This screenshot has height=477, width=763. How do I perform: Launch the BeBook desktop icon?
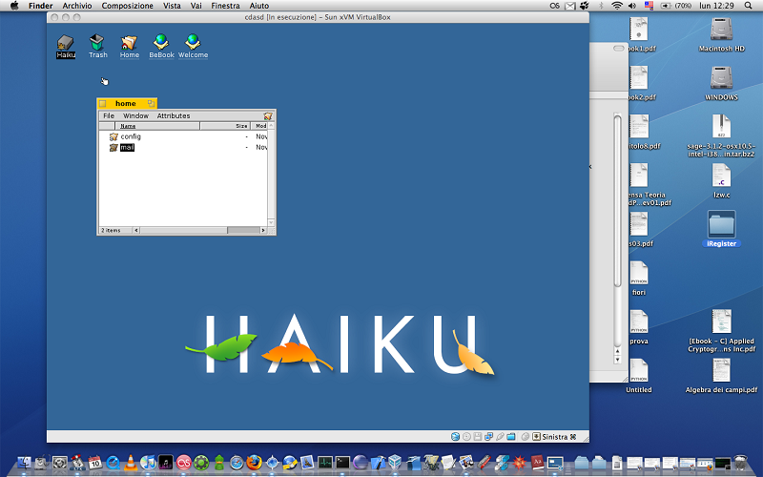[161, 43]
